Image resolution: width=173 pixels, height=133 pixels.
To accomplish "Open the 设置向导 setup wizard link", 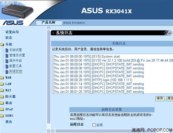I will coord(12,32).
